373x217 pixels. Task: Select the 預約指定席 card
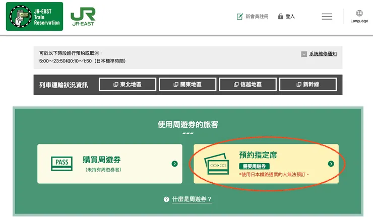click(x=266, y=164)
